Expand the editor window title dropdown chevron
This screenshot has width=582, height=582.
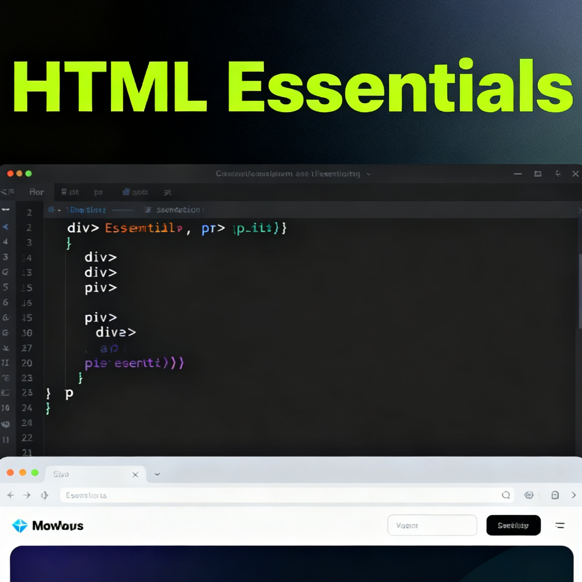369,174
